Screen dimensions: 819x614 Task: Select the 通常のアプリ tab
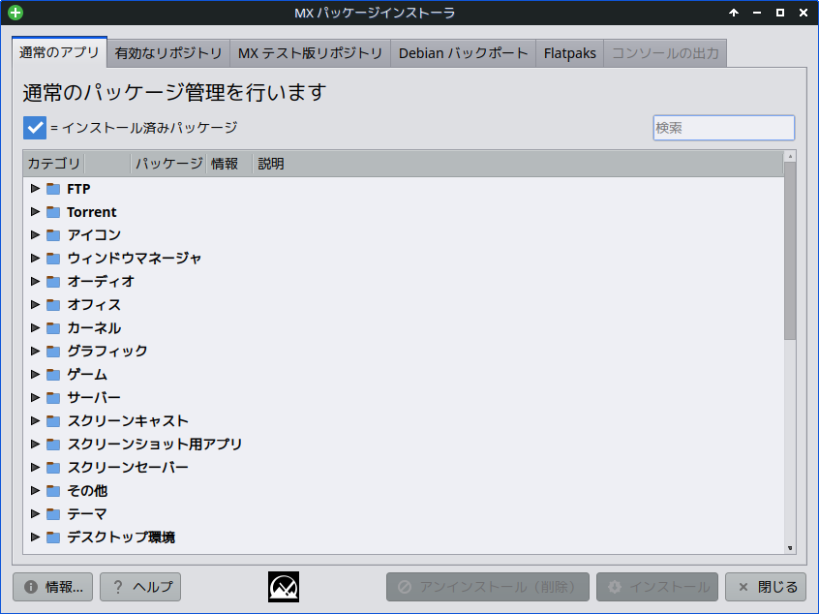[60, 52]
